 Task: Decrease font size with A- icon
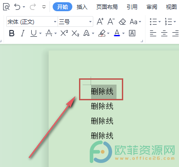click(x=111, y=21)
